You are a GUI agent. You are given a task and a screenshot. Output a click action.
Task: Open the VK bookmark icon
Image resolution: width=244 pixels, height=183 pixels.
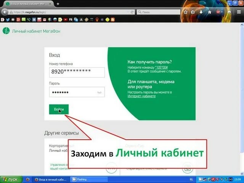(34, 19)
